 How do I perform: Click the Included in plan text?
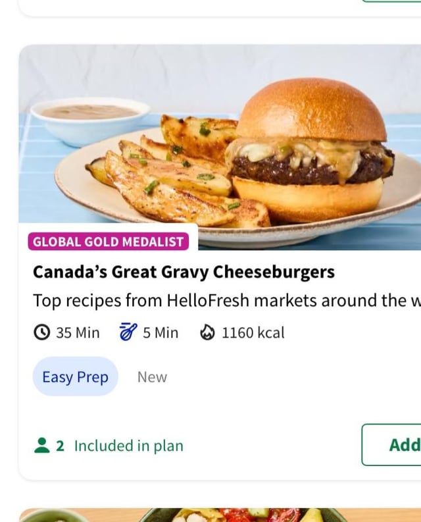128,446
